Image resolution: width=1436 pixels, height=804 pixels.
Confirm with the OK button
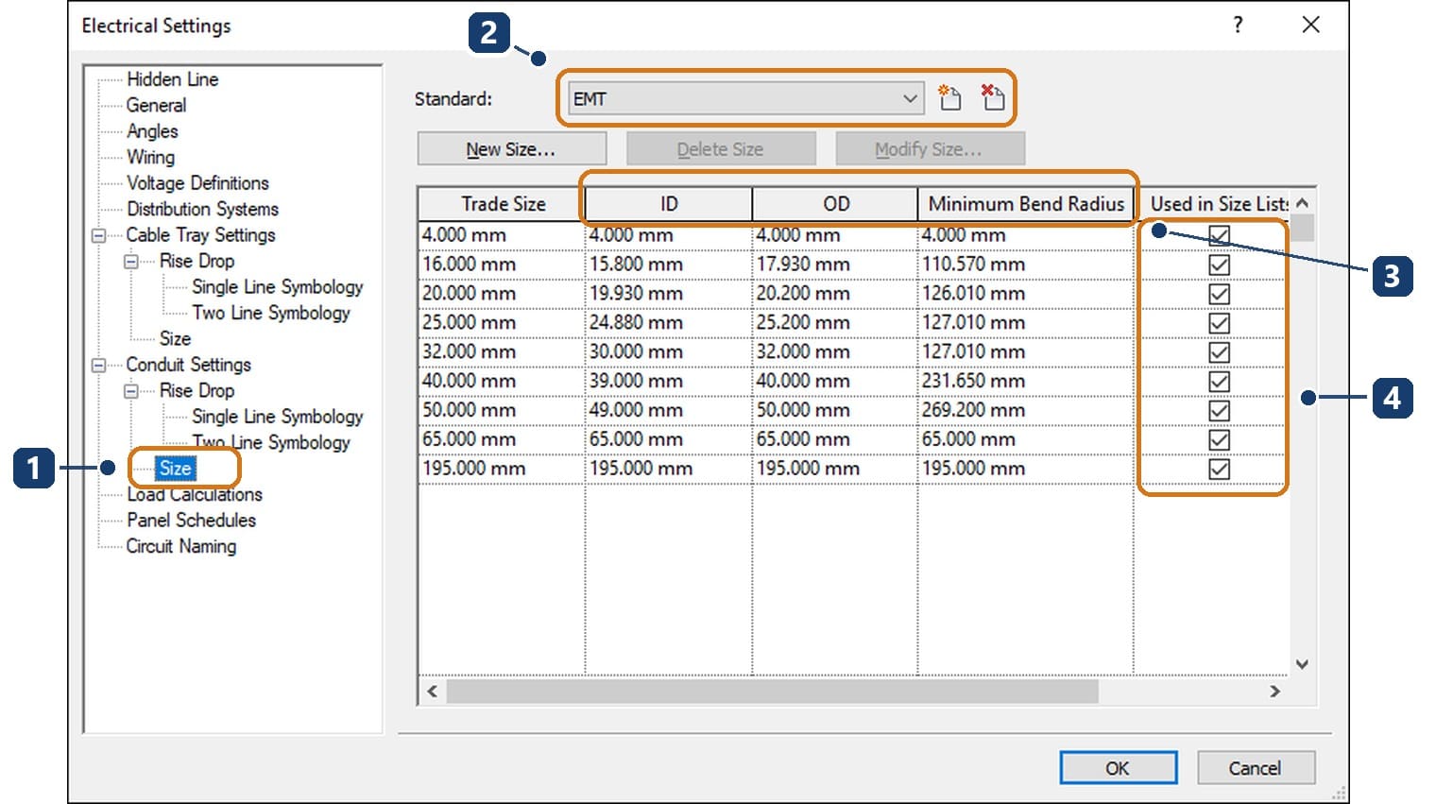click(x=1118, y=768)
